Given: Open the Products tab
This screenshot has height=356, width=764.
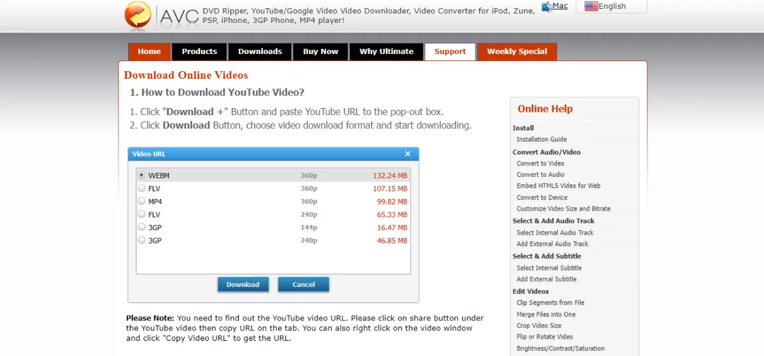Looking at the screenshot, I should click(x=199, y=51).
